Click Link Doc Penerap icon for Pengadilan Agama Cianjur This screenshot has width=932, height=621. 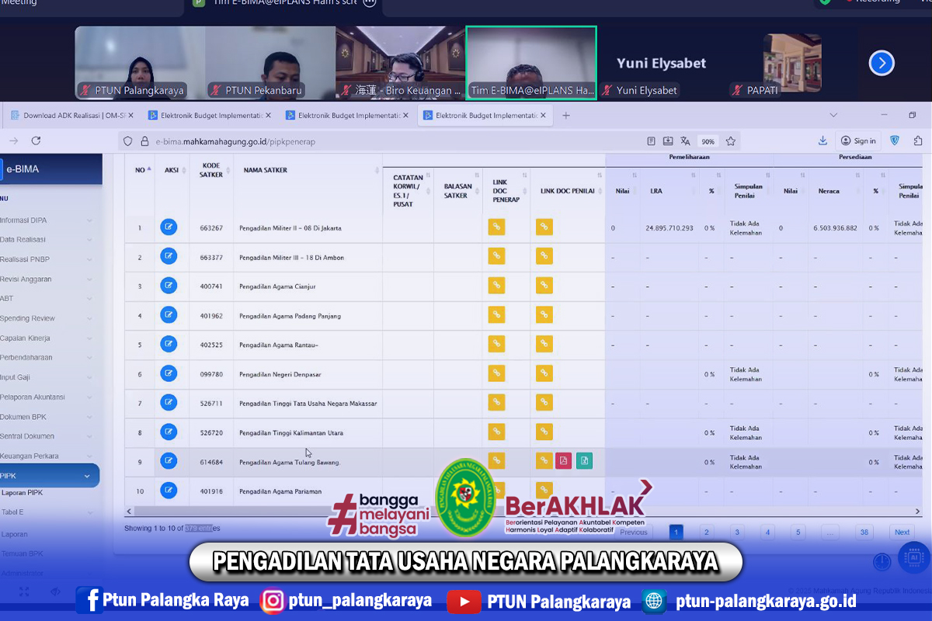tap(496, 286)
